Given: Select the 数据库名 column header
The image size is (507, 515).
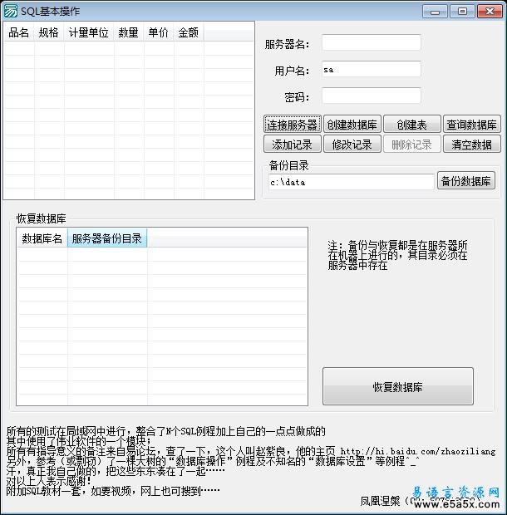Looking at the screenshot, I should (x=42, y=238).
